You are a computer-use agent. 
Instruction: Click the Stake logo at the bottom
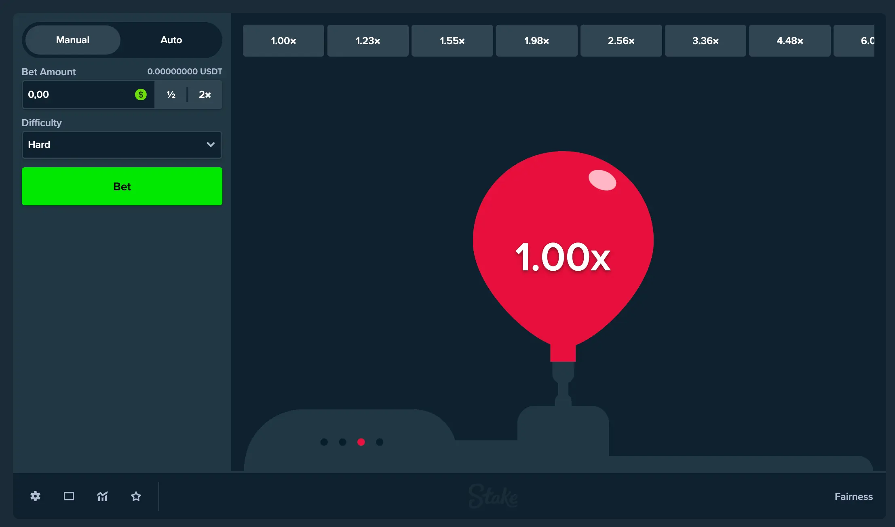pyautogui.click(x=494, y=496)
